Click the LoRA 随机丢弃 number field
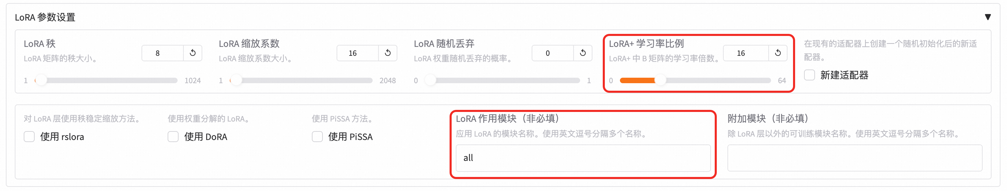 (x=553, y=53)
